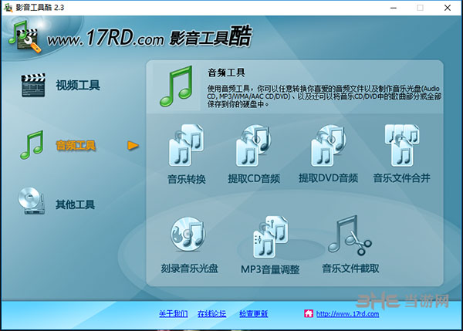This screenshot has height=331, width=463.
Task: Launch the 提取CD音频 tool icon
Action: (x=253, y=145)
